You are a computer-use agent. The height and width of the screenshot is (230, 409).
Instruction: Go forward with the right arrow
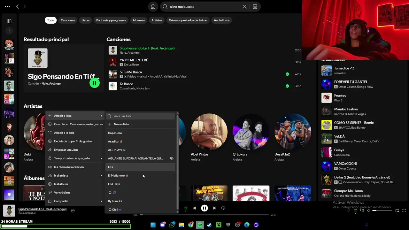(25, 6)
